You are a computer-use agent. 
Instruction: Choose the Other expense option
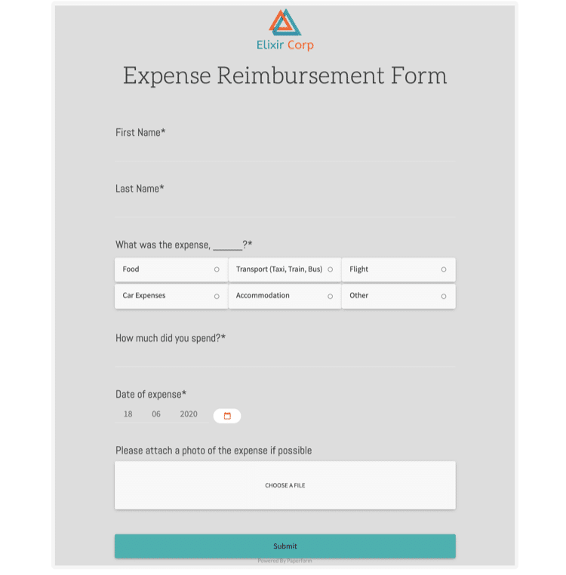(x=398, y=296)
